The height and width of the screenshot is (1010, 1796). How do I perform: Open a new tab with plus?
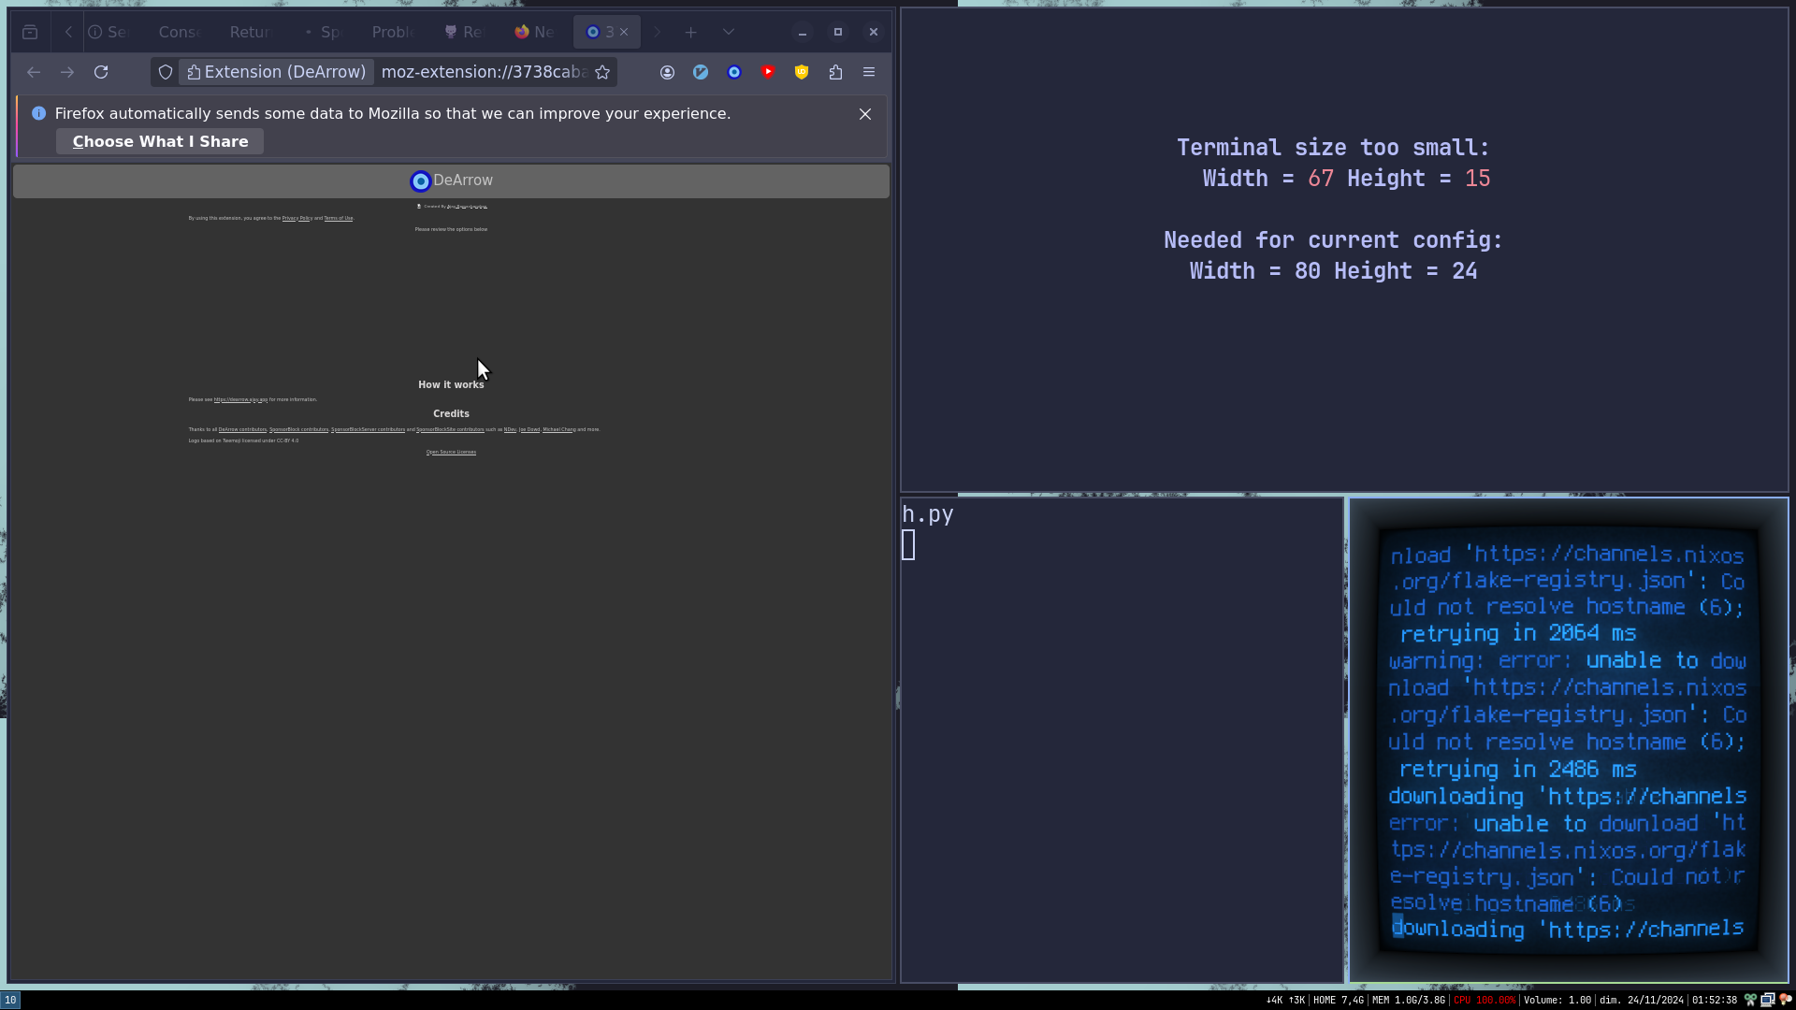pyautogui.click(x=690, y=32)
